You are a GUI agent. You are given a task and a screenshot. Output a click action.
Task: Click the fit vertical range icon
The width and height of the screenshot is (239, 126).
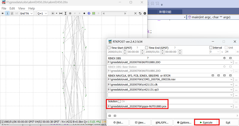point(65,13)
